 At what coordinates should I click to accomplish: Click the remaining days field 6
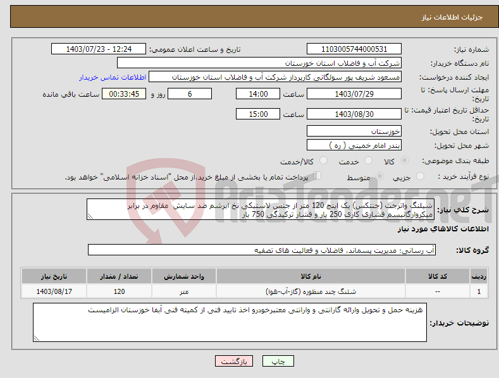pyautogui.click(x=190, y=94)
